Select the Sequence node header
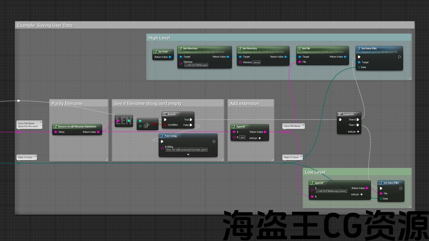429x241 pixels. 349,114
